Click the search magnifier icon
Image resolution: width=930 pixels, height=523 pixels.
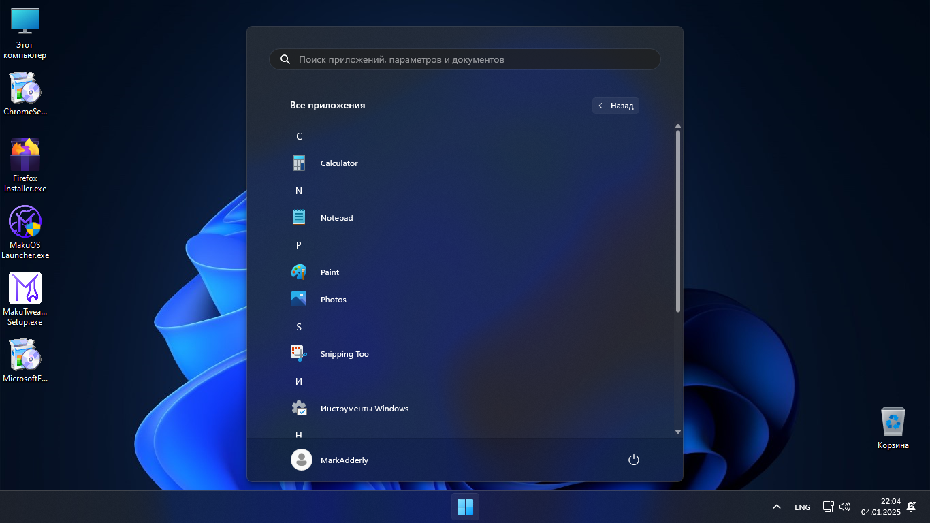(285, 59)
